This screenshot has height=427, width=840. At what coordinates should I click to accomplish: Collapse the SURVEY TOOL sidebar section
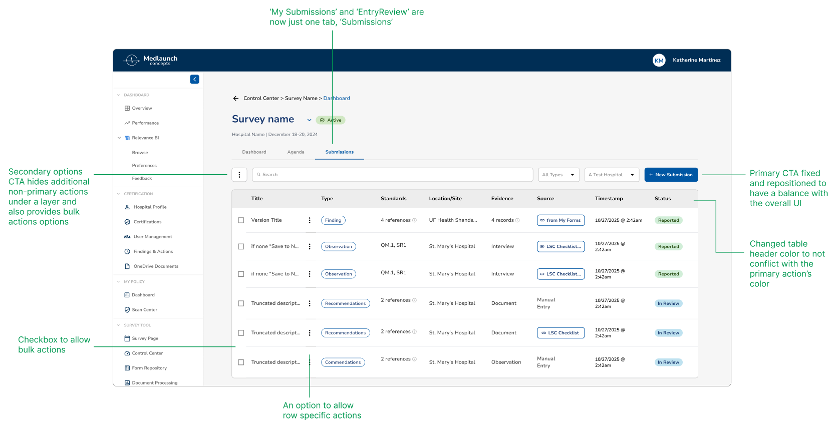click(x=119, y=325)
